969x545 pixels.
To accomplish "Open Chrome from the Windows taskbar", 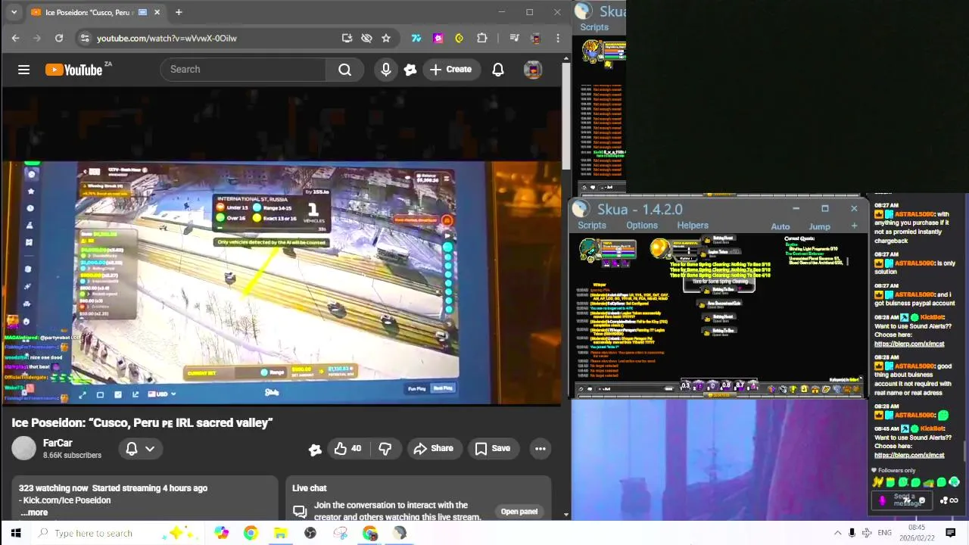I will click(x=251, y=533).
